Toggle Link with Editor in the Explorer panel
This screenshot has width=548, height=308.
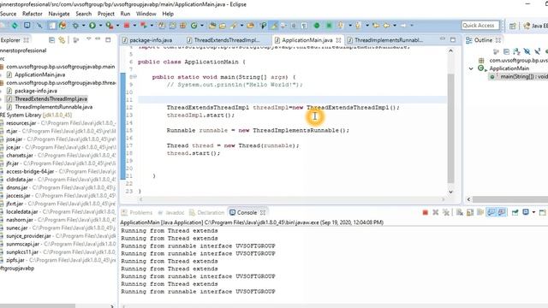[x=62, y=40]
